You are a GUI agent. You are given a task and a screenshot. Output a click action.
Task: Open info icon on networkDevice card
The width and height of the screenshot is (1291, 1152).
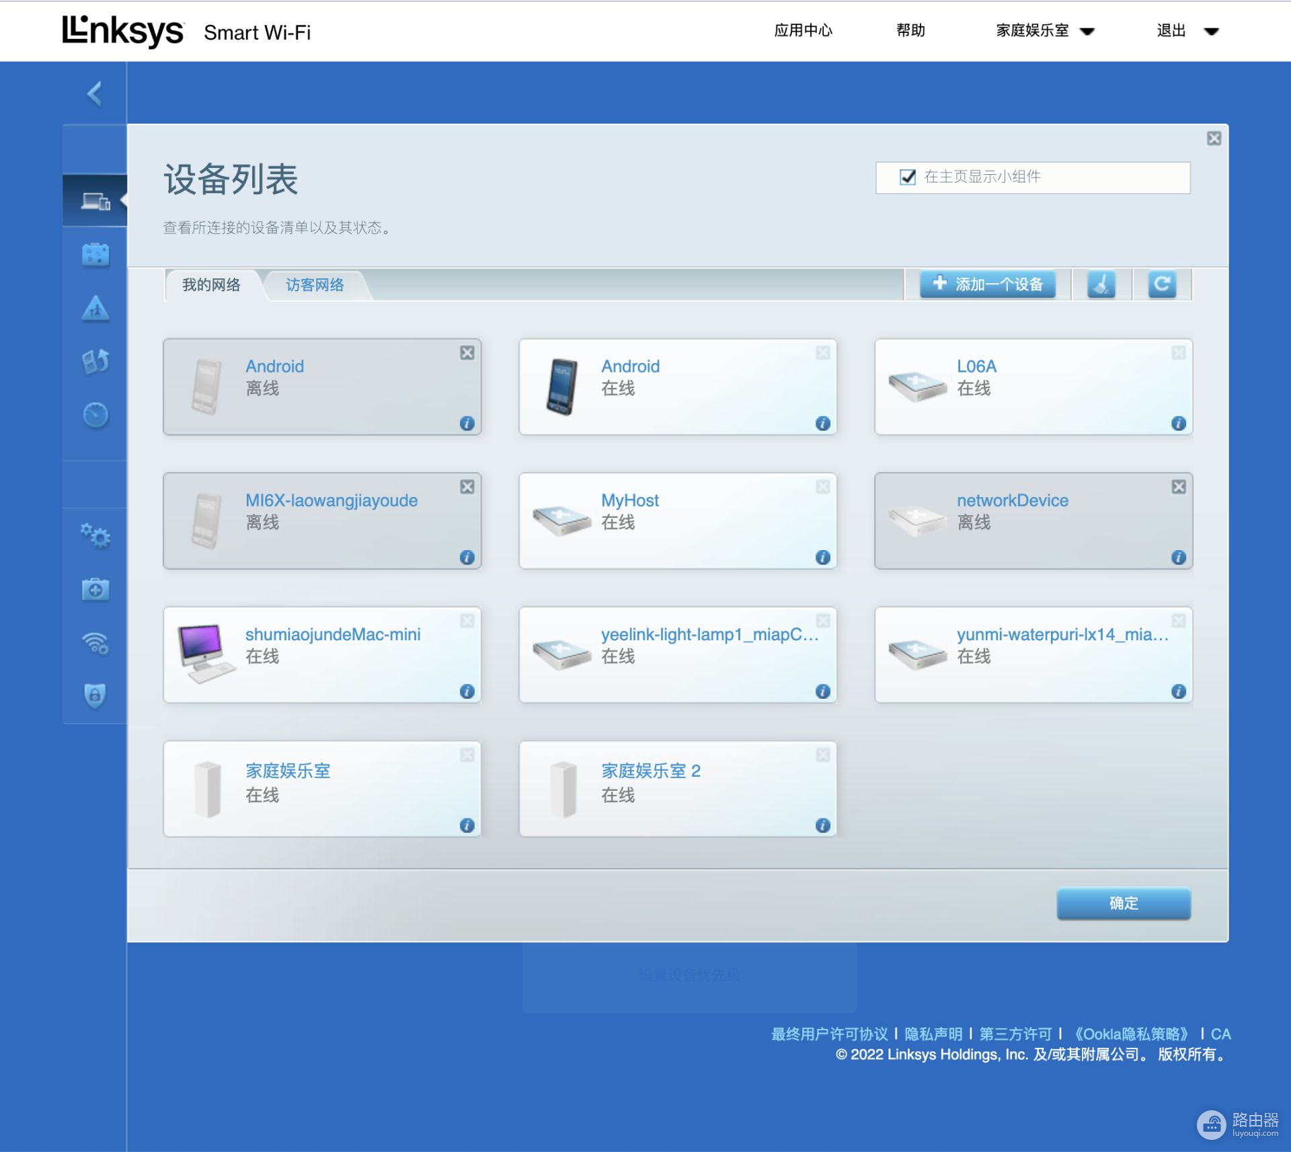[1179, 557]
